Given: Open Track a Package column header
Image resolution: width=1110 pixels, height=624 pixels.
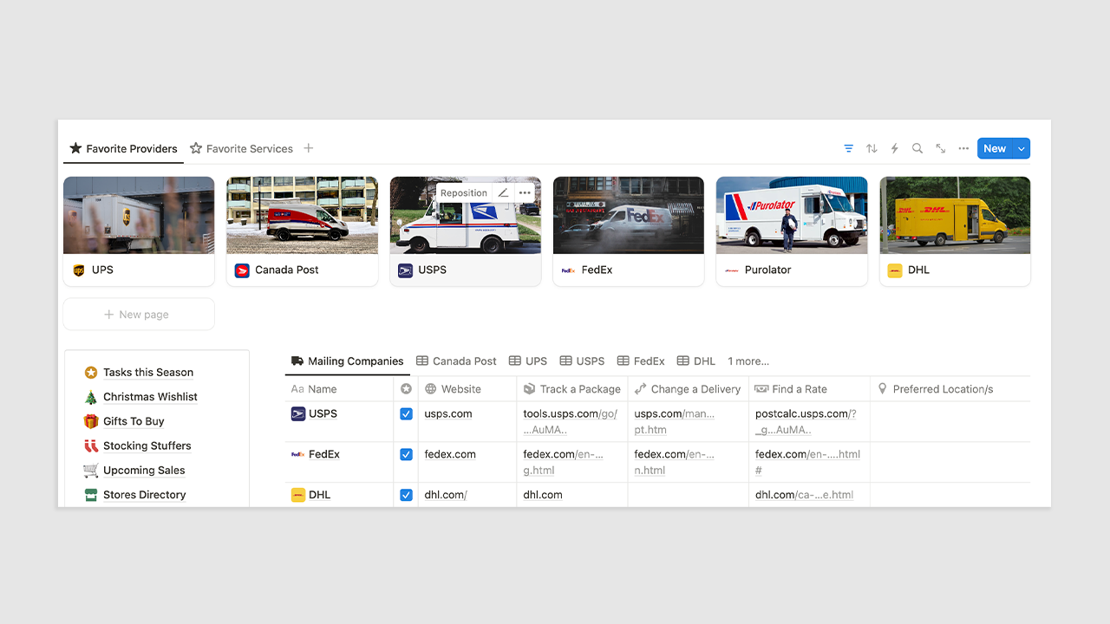Looking at the screenshot, I should point(572,389).
